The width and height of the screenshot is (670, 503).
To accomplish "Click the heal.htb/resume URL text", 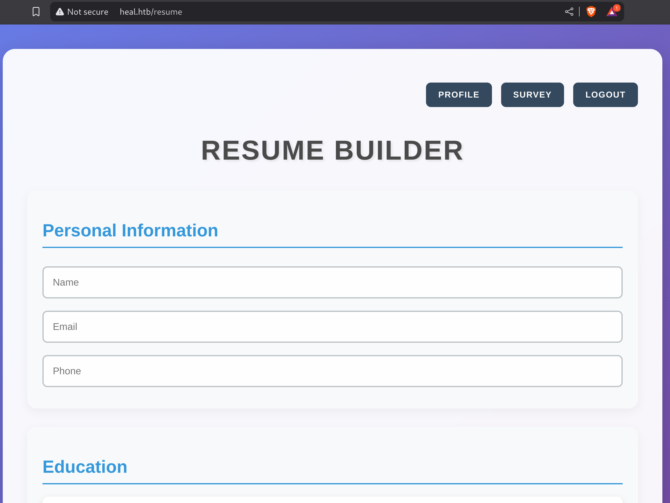I will pos(151,12).
